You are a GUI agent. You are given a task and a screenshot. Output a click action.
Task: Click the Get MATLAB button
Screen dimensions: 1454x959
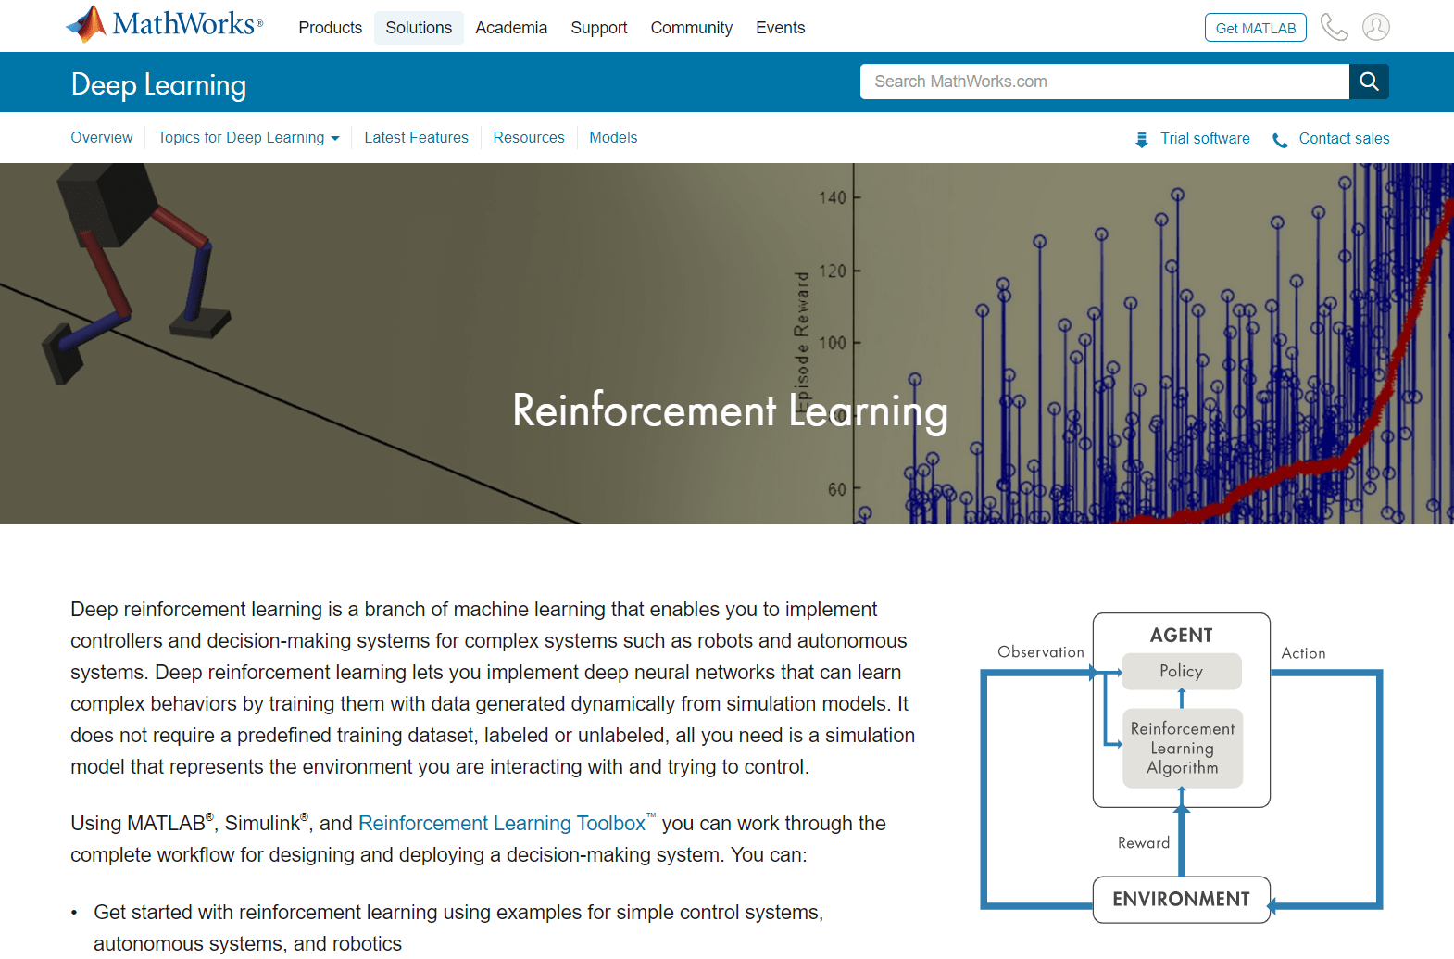(1255, 28)
